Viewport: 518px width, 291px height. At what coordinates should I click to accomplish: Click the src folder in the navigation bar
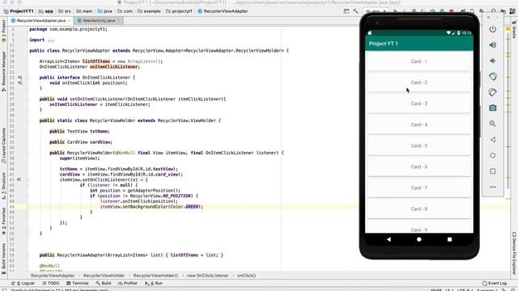point(65,11)
